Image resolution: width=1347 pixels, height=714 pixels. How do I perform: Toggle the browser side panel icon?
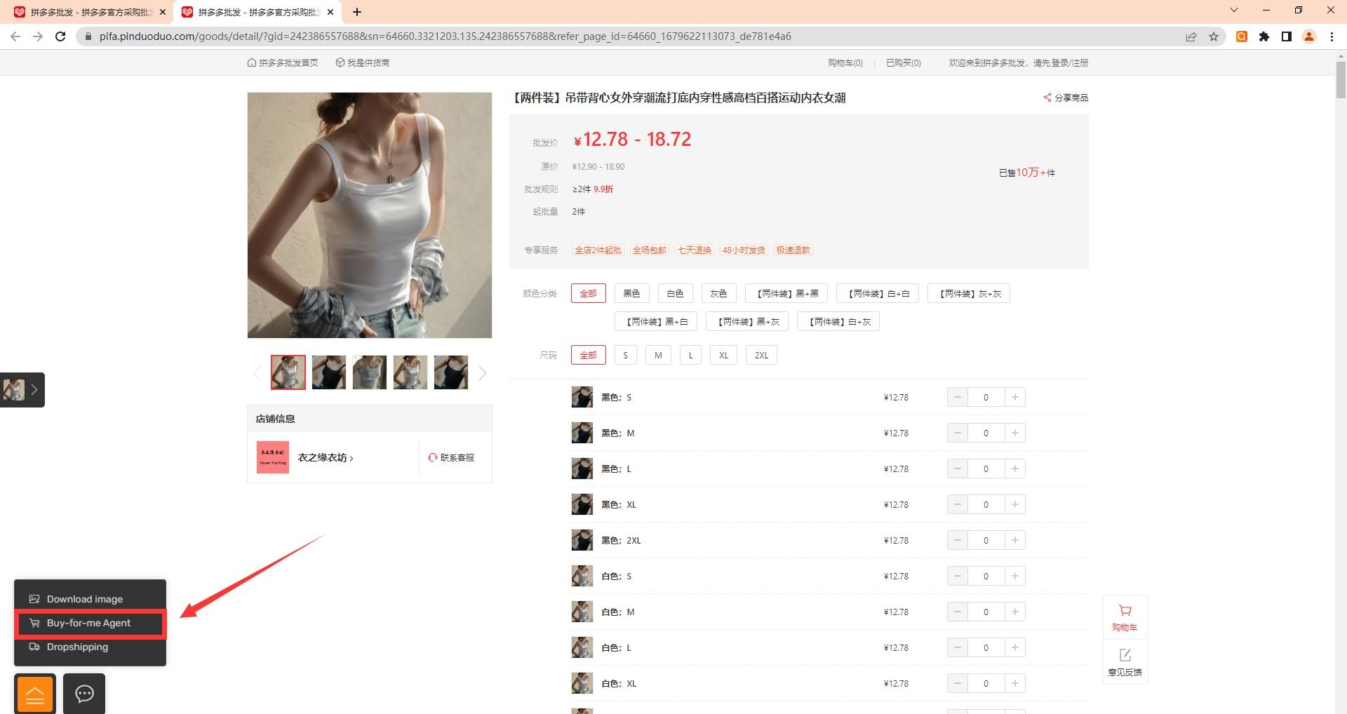pyautogui.click(x=1287, y=36)
